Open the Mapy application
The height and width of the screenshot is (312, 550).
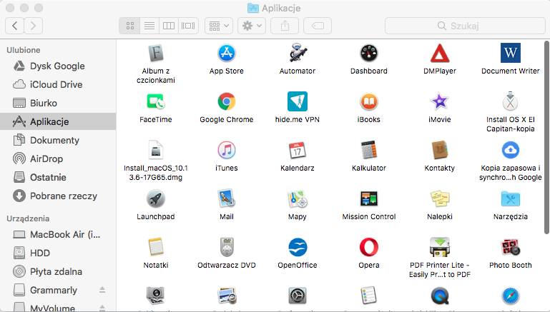(298, 199)
